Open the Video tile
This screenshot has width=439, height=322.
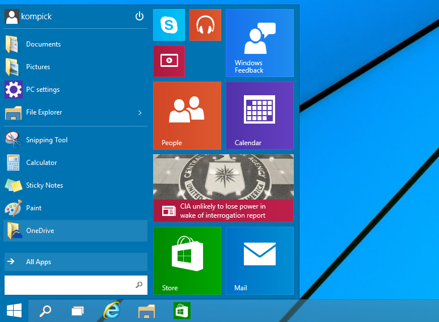169,61
